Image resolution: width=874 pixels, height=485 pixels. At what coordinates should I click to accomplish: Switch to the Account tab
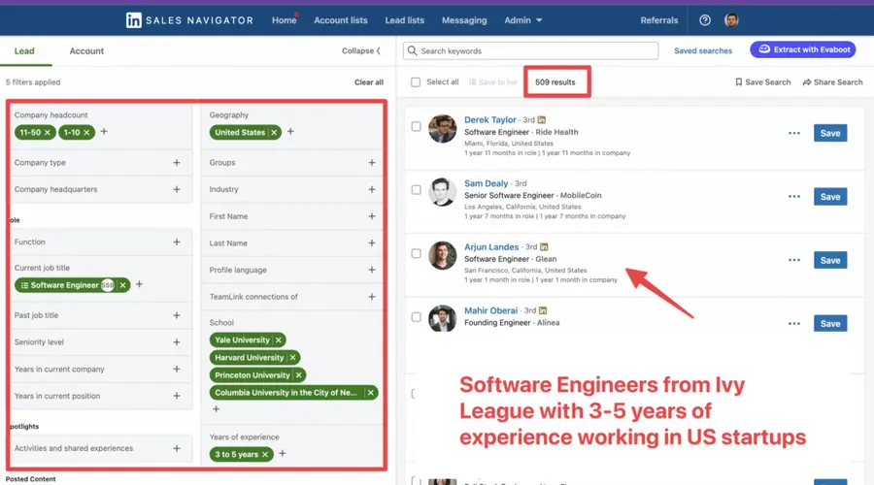pos(86,50)
